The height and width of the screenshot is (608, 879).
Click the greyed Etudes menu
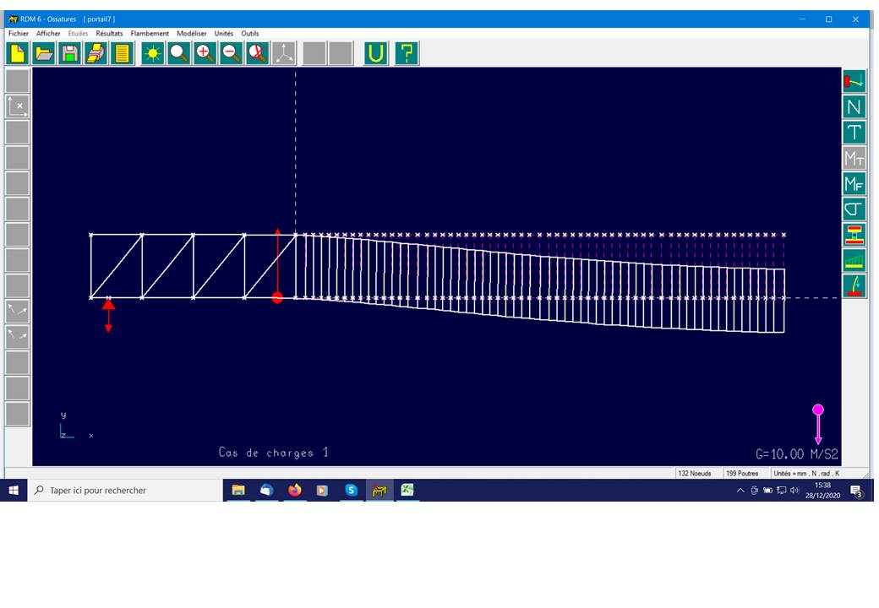click(x=78, y=34)
